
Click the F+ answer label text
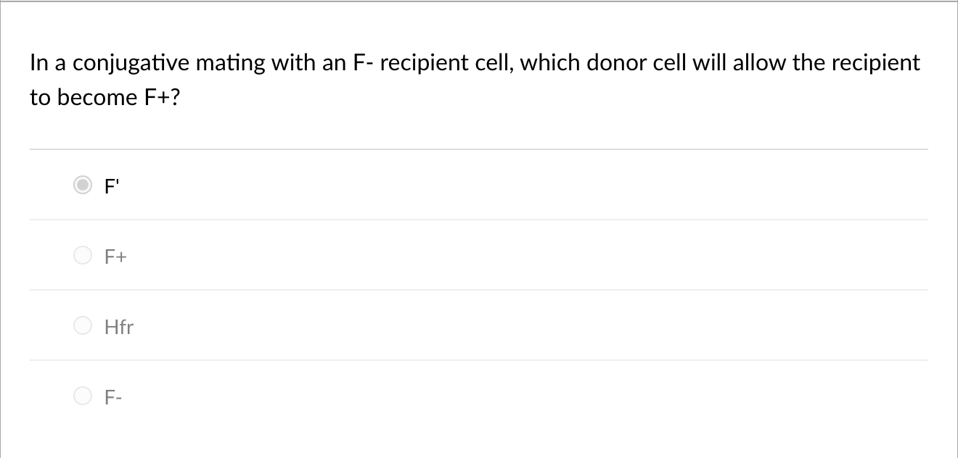click(x=115, y=256)
